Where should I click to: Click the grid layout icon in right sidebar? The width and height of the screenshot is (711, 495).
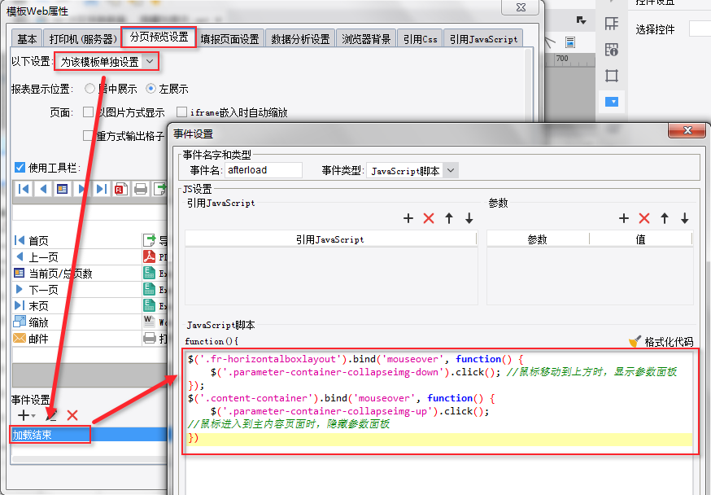click(x=612, y=23)
